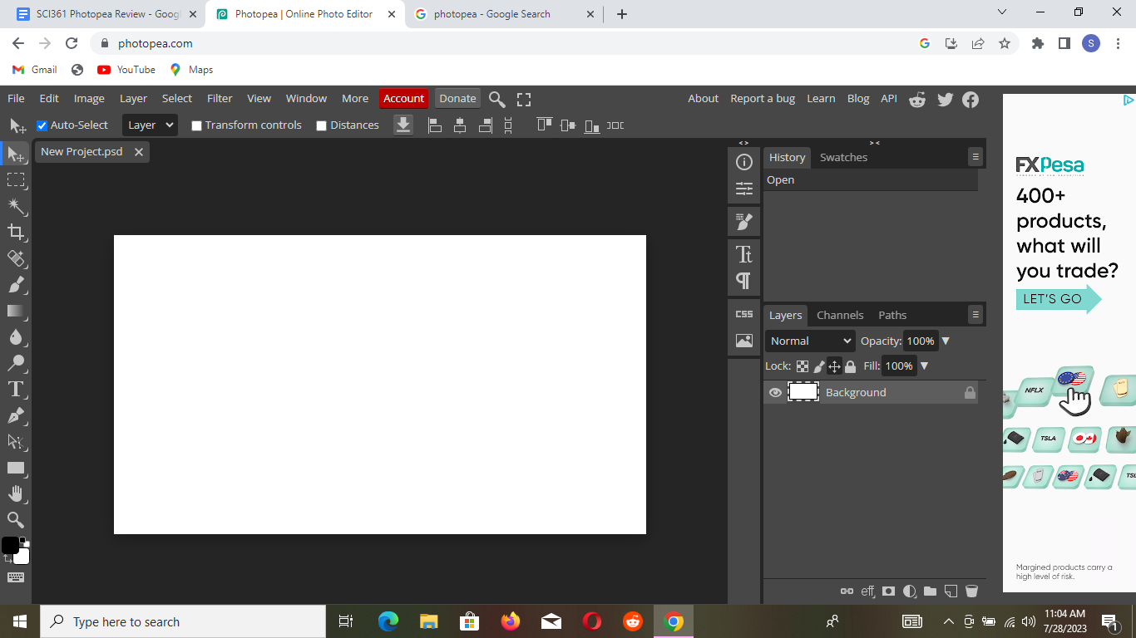1136x638 pixels.
Task: Create a new layer
Action: pyautogui.click(x=951, y=591)
